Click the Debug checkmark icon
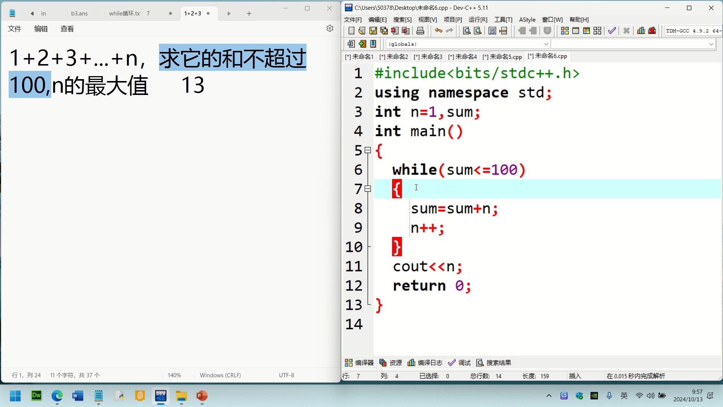The height and width of the screenshot is (407, 723). [x=612, y=31]
